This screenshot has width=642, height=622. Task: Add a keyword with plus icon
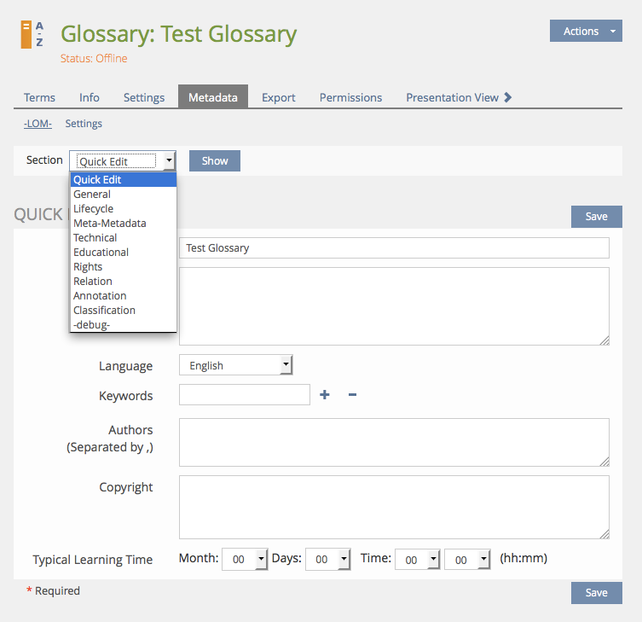click(x=324, y=395)
